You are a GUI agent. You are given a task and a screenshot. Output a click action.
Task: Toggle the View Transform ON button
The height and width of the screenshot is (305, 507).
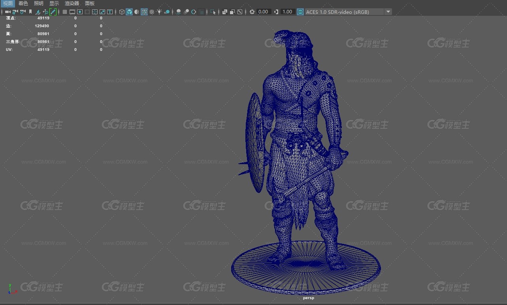[300, 12]
